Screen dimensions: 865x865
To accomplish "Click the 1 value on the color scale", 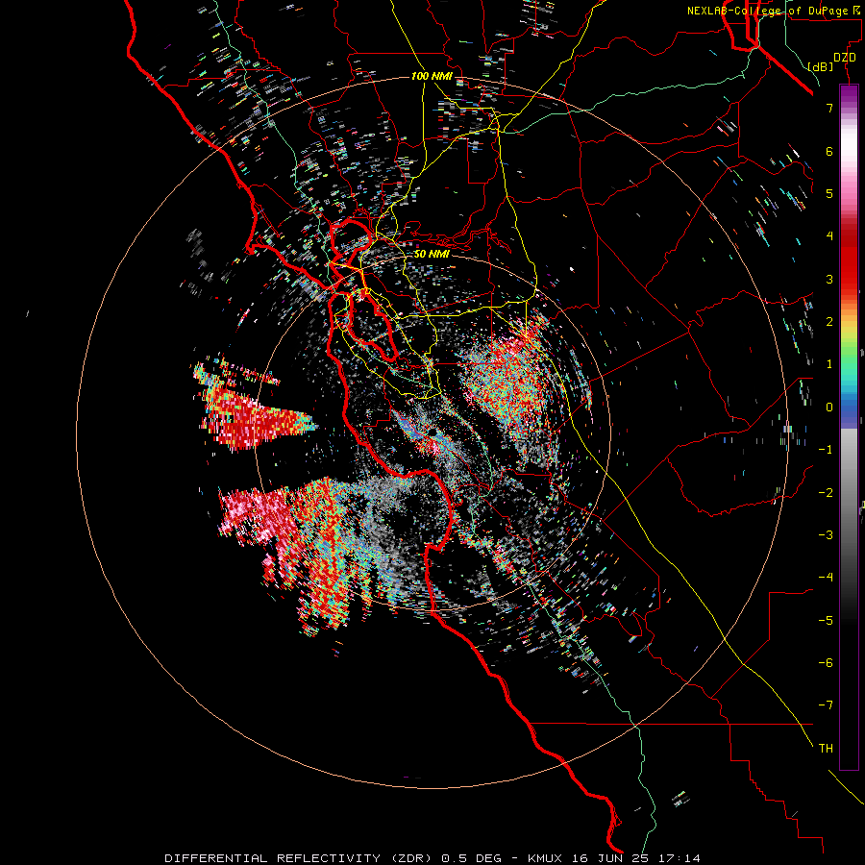I will [829, 364].
